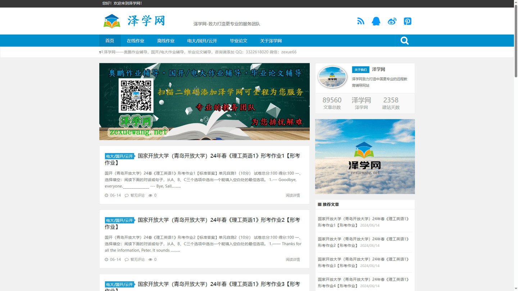
Task: Click 阅读详情 on 形考作业2 post
Action: (293, 259)
